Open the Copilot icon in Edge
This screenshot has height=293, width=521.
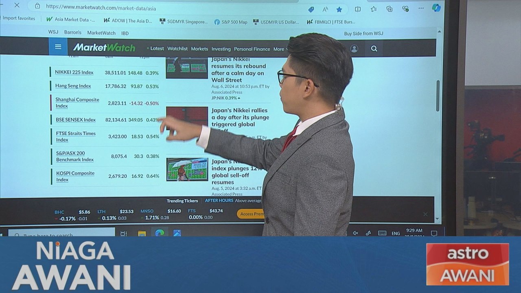click(x=436, y=8)
